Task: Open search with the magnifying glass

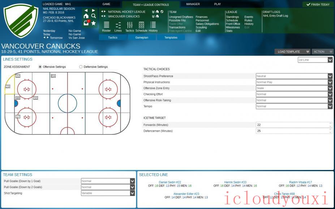Action: point(93,16)
